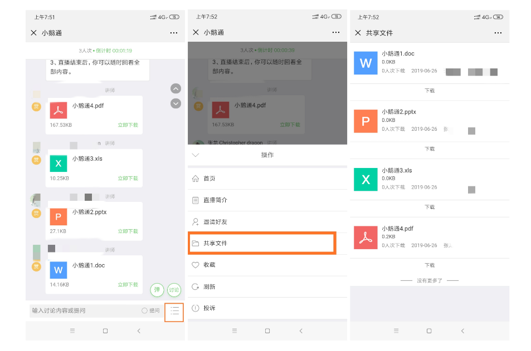
Task: Select 首页 in the 操作 menu
Action: point(267,179)
